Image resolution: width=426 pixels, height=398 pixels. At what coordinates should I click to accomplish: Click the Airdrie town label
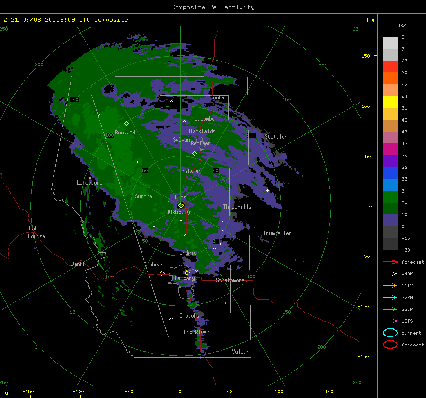click(x=186, y=253)
